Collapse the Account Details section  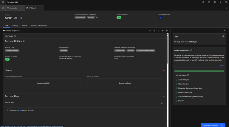tap(164, 41)
